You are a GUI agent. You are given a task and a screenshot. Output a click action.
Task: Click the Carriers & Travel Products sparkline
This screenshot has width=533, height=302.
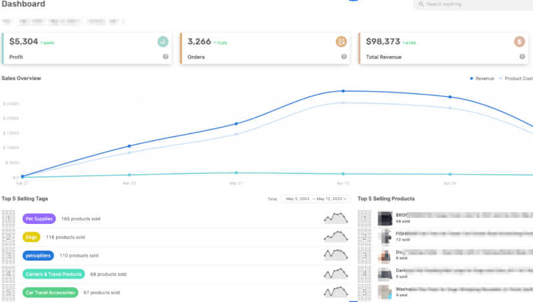pos(336,273)
